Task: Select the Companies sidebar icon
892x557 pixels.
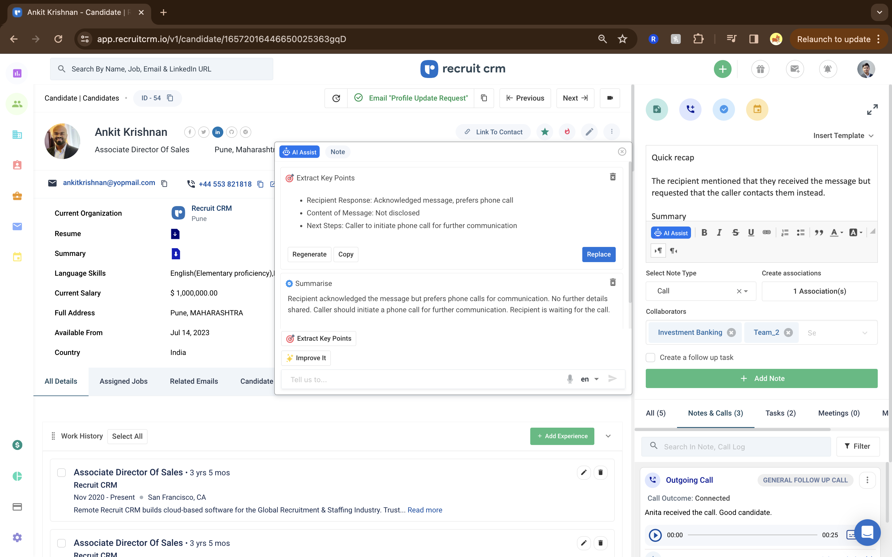Action: [17, 135]
